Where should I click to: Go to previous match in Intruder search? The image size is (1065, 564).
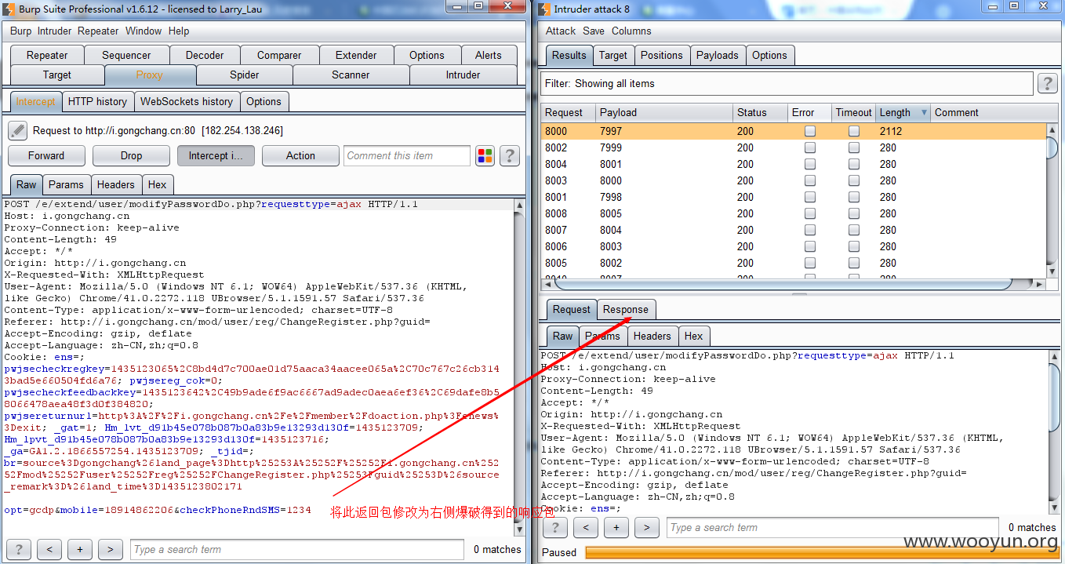pyautogui.click(x=585, y=527)
